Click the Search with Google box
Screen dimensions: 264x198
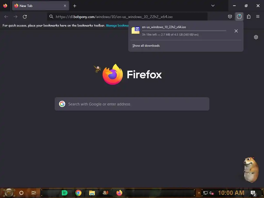click(x=132, y=104)
